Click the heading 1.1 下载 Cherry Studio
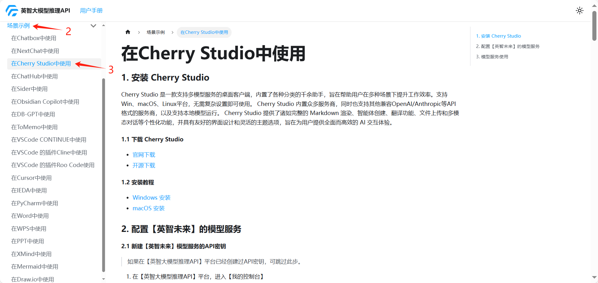 [152, 139]
